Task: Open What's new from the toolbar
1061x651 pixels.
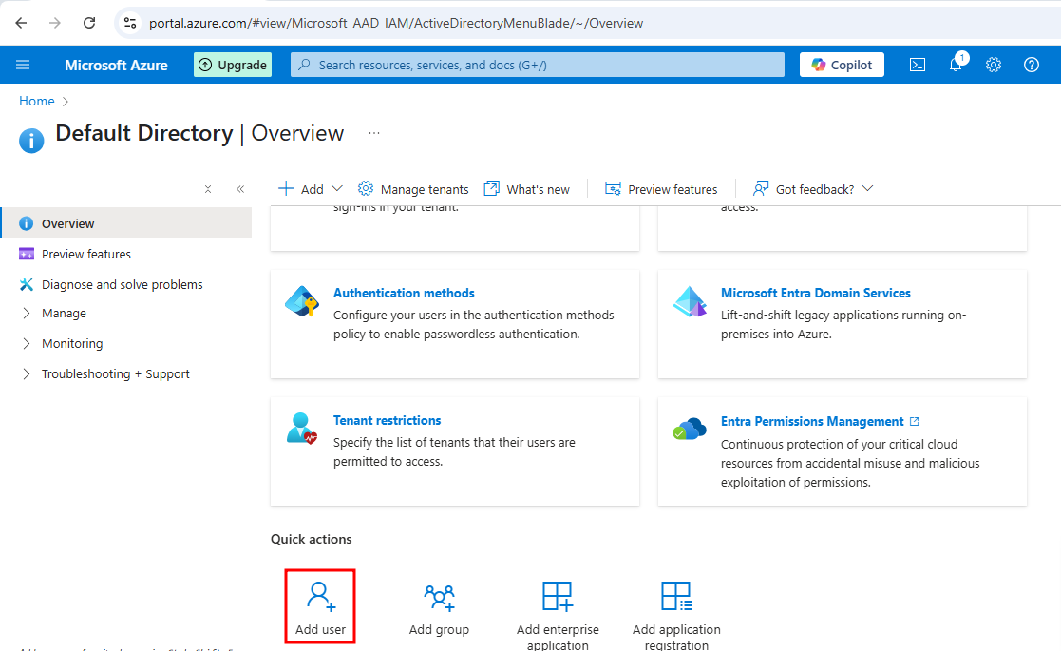Action: (526, 189)
